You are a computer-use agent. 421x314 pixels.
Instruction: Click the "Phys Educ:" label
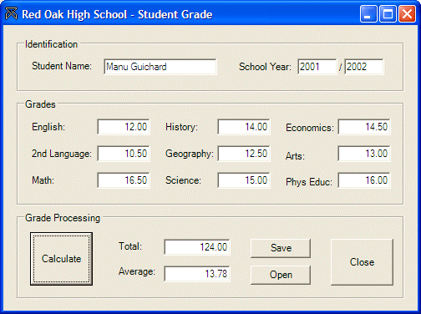click(309, 182)
